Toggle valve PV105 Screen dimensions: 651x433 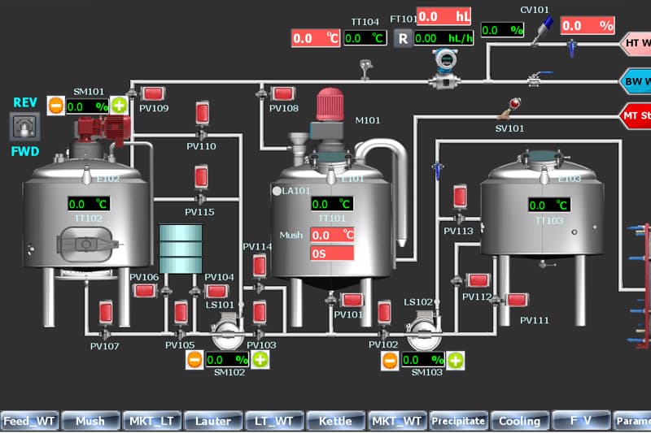(x=181, y=313)
